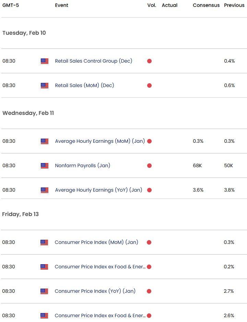Click the Wednesday, Feb 11 date heading
247x322 pixels.
pyautogui.click(x=28, y=113)
